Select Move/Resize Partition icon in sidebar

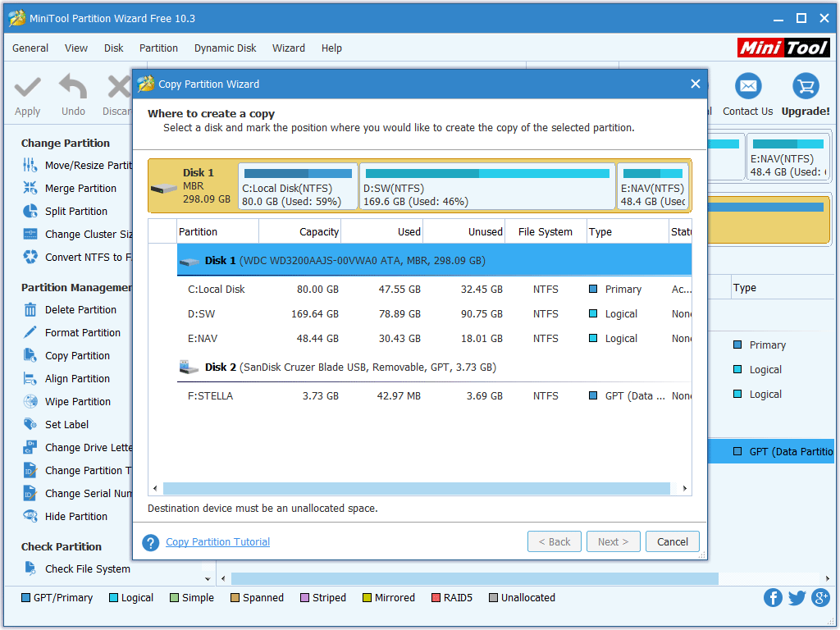30,165
